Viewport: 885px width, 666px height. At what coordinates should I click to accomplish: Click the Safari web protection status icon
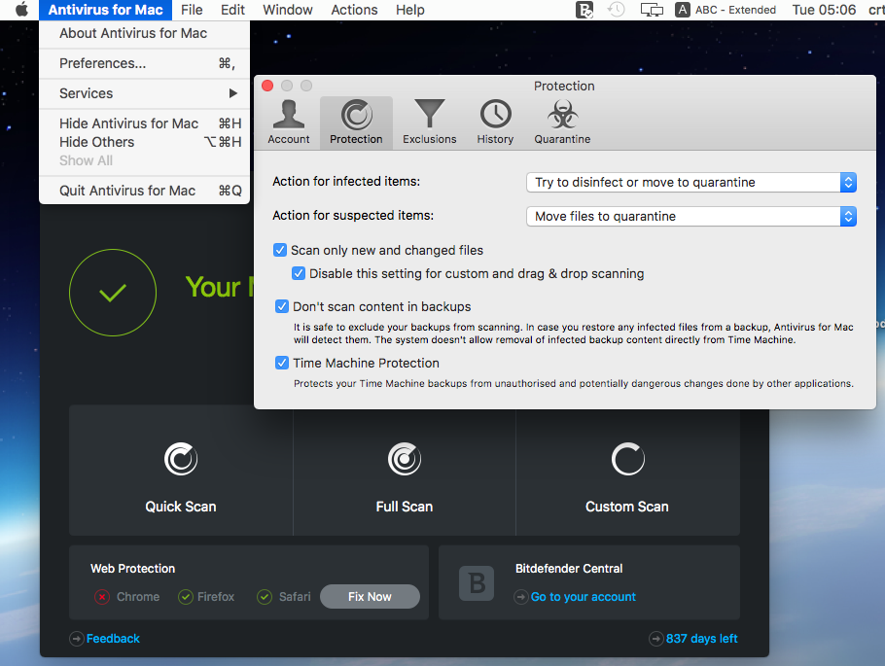coord(265,597)
